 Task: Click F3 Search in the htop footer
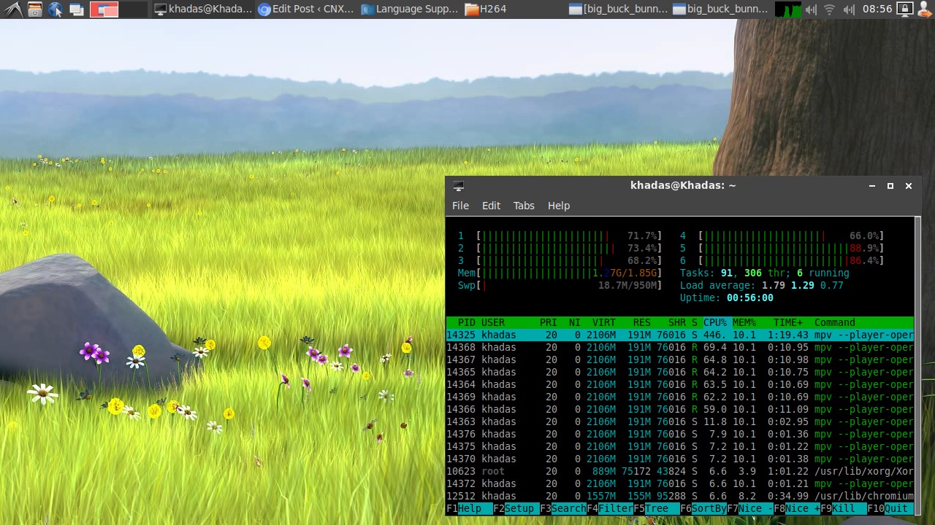tap(563, 508)
